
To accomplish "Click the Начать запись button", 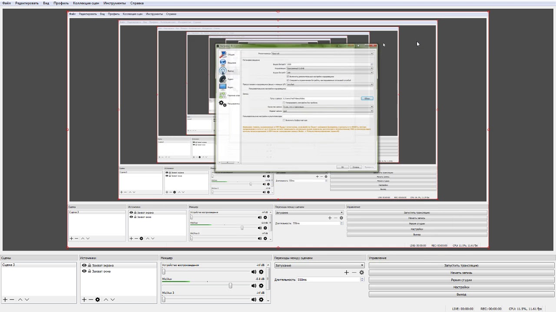I will point(461,273).
